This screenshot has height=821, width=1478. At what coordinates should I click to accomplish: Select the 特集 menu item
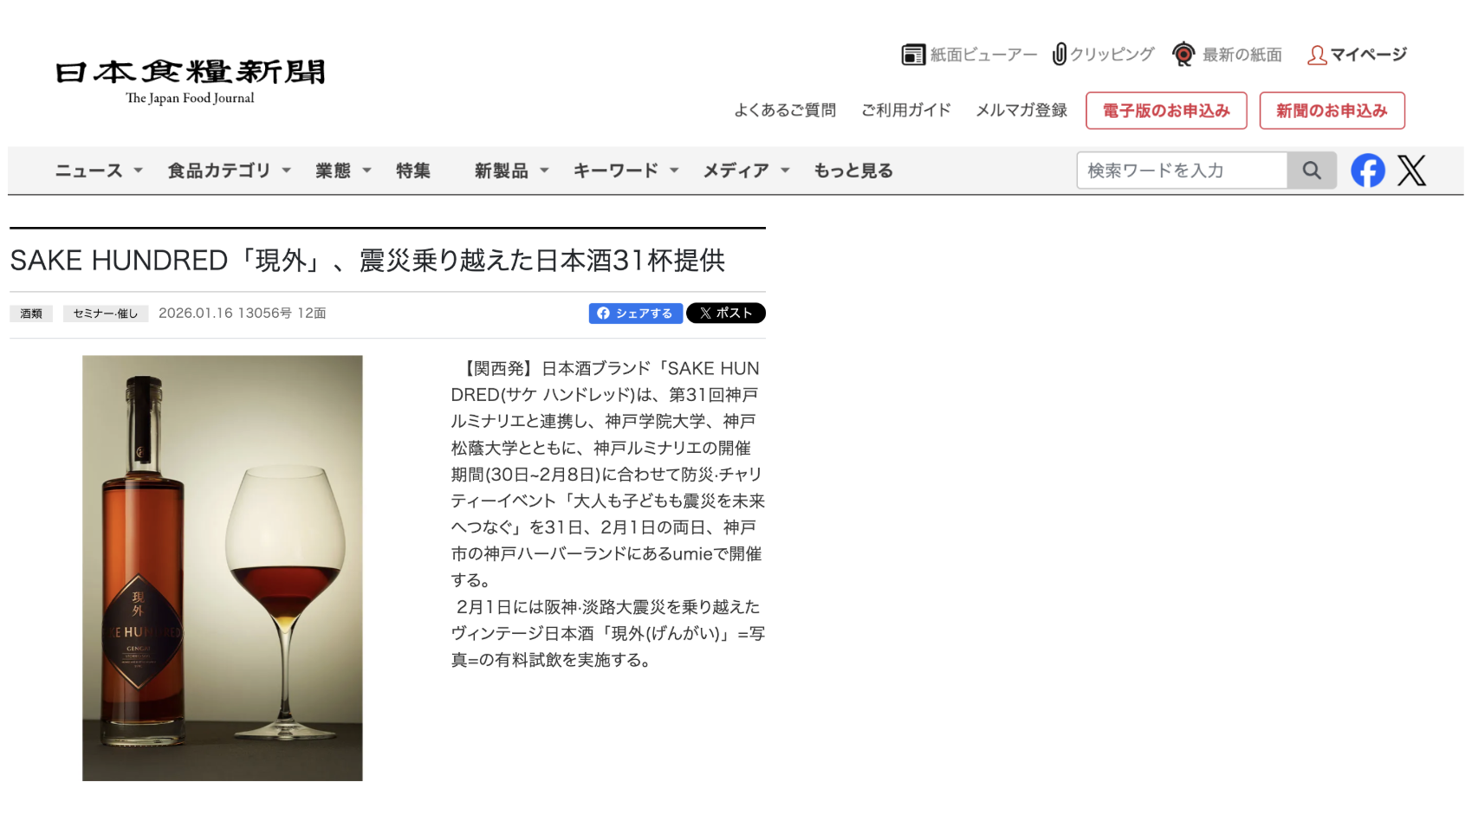[x=413, y=171]
